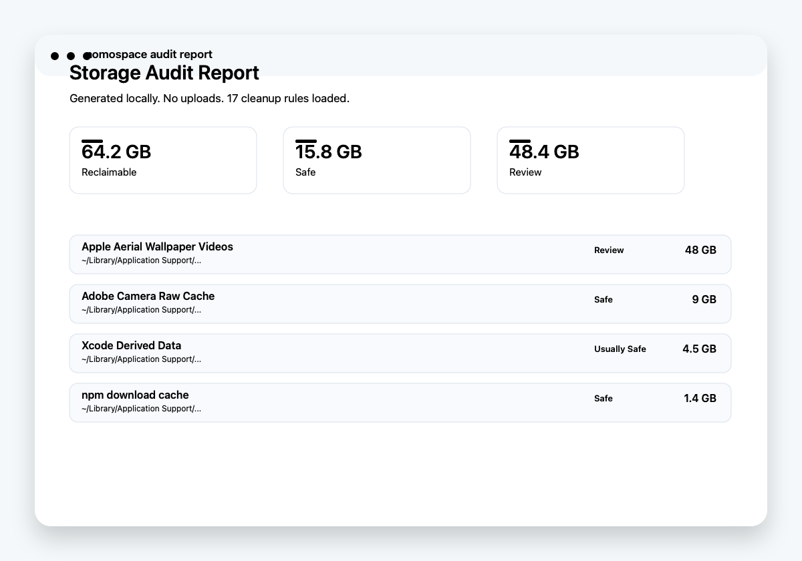Click the path under Apple Aerial Wallpaper Videos

[x=141, y=260]
